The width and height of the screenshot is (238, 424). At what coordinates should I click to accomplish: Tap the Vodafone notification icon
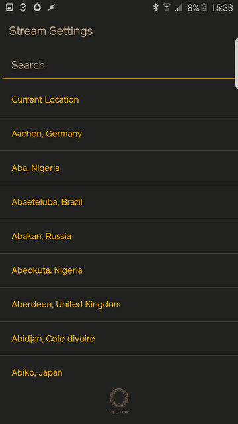click(x=37, y=7)
